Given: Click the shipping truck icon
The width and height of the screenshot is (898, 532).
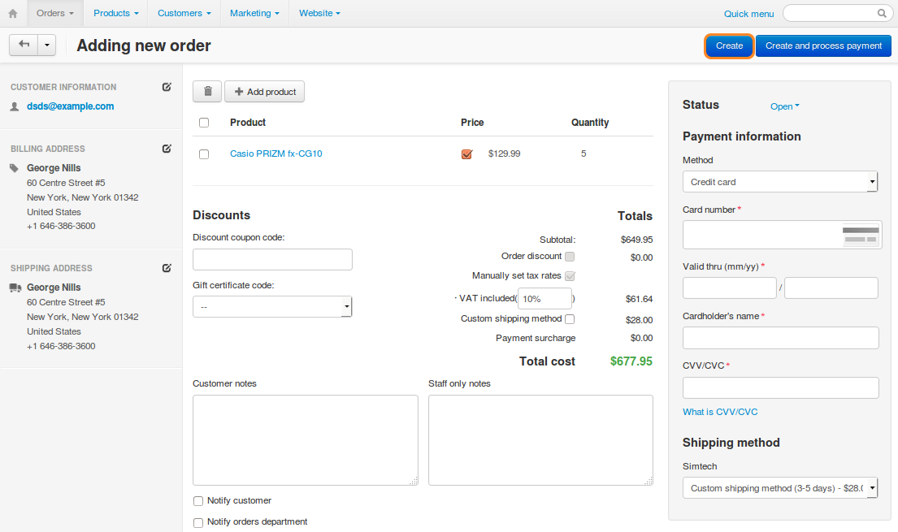Looking at the screenshot, I should click(x=15, y=288).
